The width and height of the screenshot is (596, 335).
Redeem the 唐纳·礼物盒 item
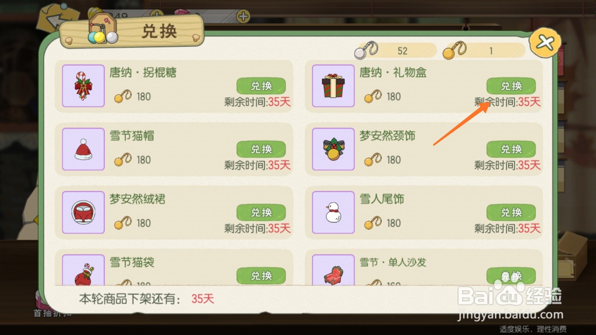[511, 86]
